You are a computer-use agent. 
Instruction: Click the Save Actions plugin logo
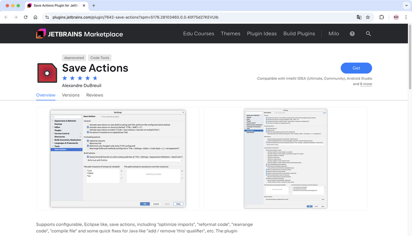pyautogui.click(x=47, y=73)
